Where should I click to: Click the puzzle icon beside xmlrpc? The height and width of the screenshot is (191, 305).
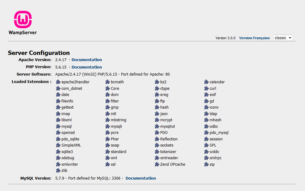[x=207, y=158]
